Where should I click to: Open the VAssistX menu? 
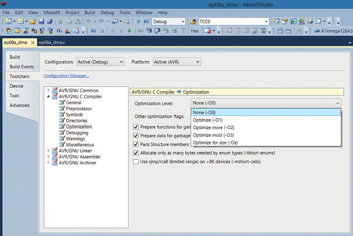click(52, 13)
